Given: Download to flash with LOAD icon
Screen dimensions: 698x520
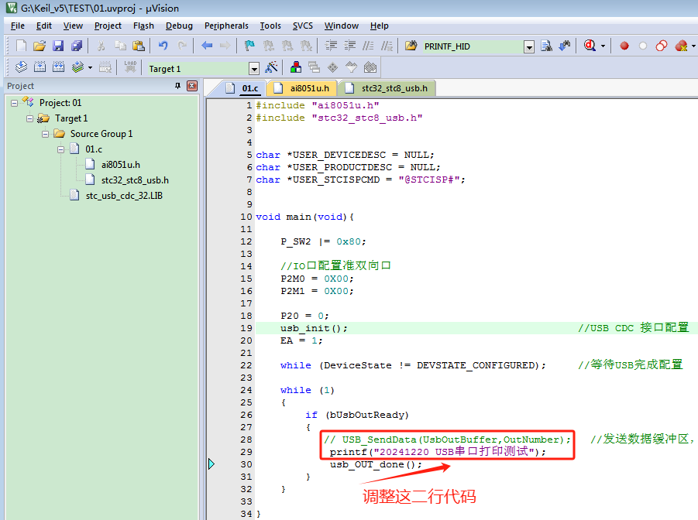Looking at the screenshot, I should click(130, 67).
